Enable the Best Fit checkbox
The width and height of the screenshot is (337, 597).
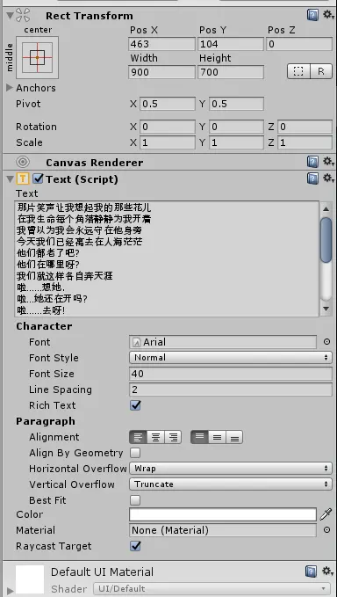click(x=135, y=500)
